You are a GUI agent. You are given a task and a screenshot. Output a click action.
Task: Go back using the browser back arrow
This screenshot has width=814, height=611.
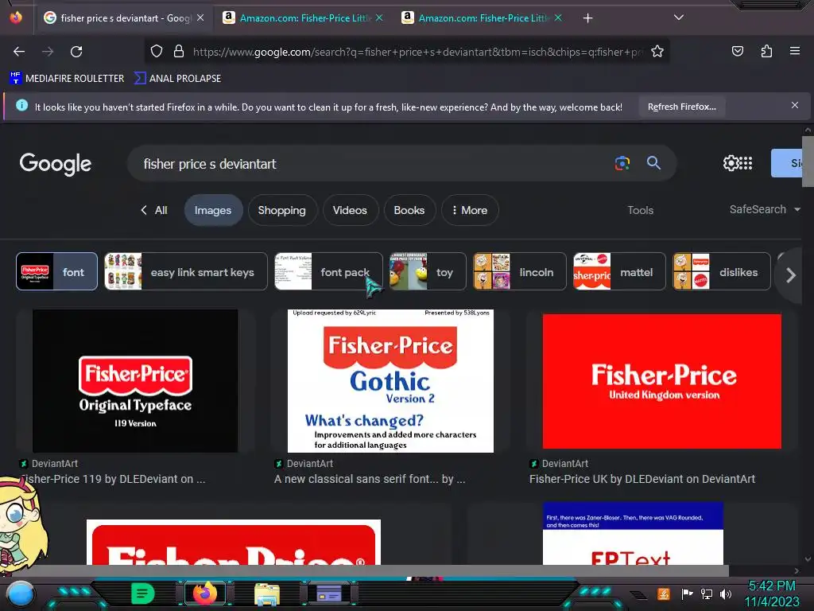pos(19,52)
